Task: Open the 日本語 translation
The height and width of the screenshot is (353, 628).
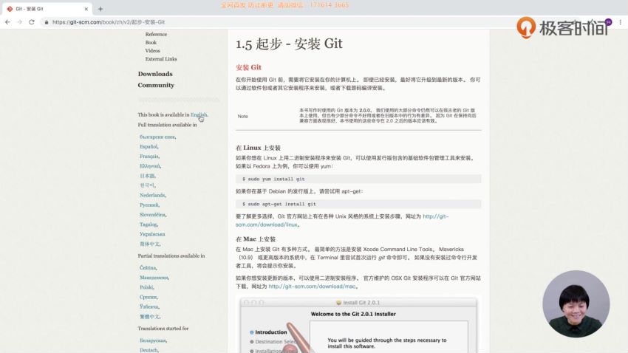Action: point(147,176)
